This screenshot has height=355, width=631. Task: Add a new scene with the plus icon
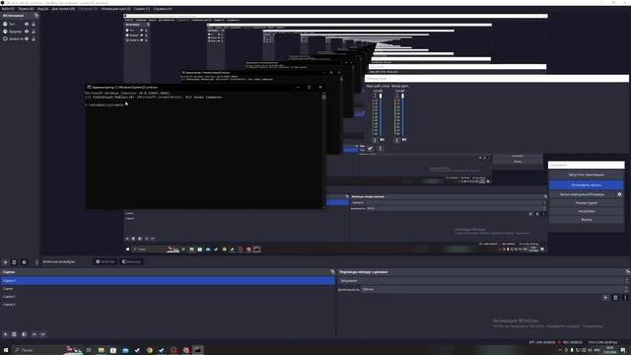(5, 334)
